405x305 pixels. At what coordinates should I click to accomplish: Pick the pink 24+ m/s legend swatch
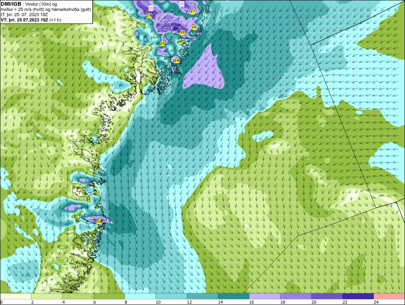[389, 296]
